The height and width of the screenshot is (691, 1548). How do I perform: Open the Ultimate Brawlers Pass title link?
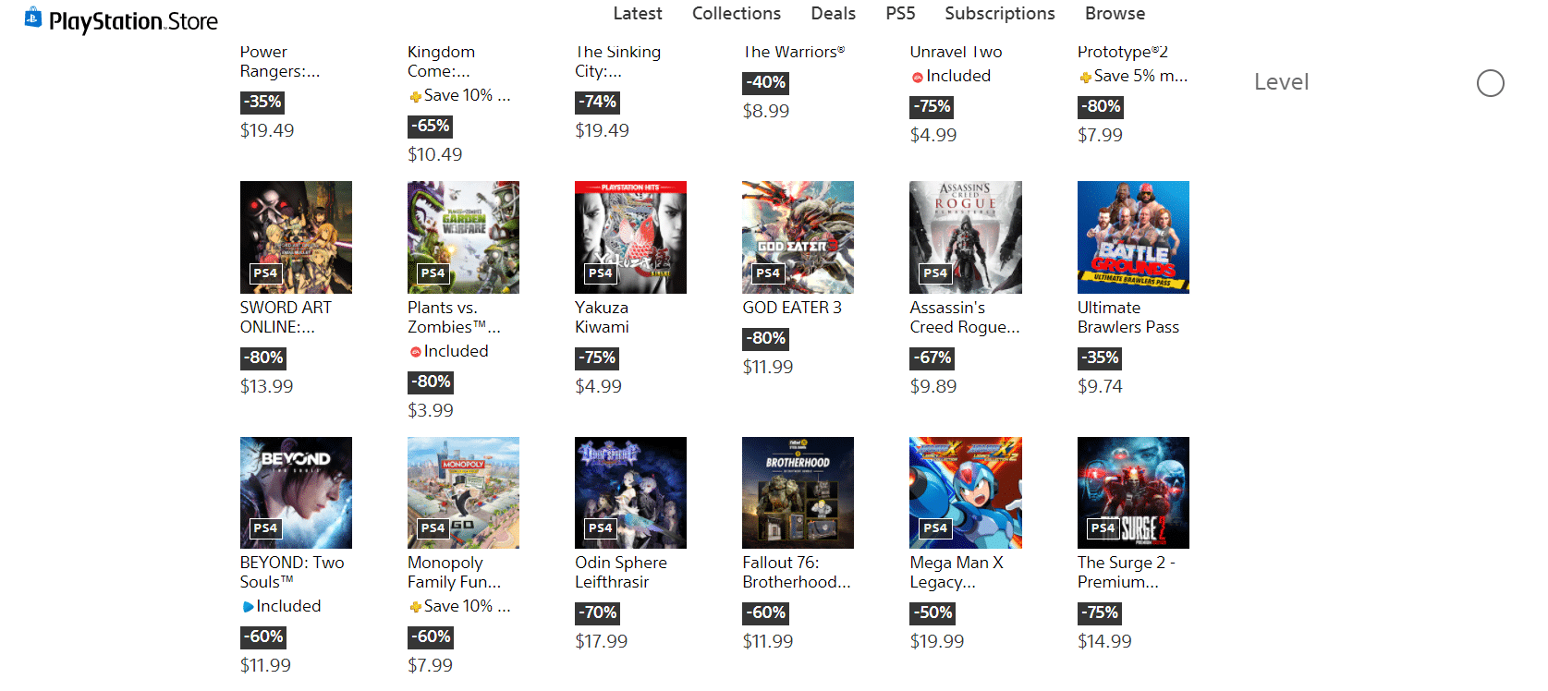click(1127, 317)
